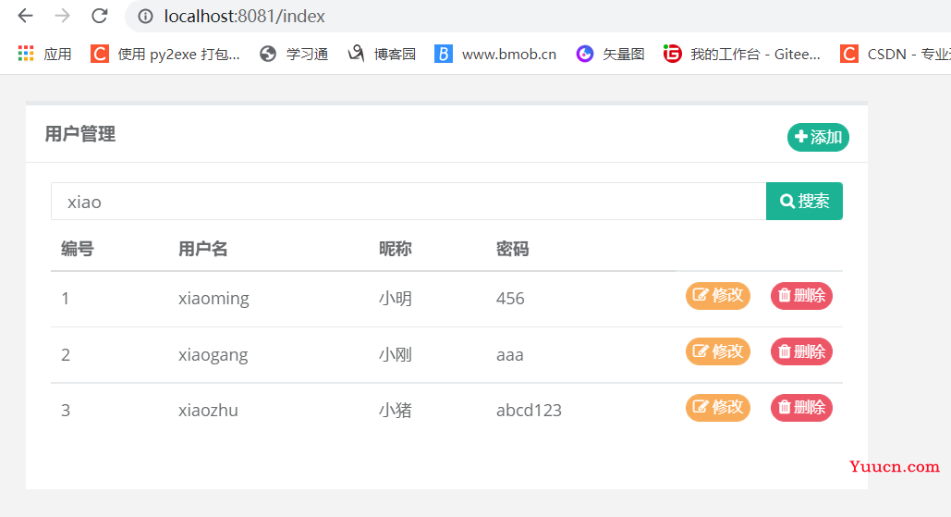The image size is (951, 517).
Task: Delete xiaogang with 删除 button
Action: (x=801, y=352)
